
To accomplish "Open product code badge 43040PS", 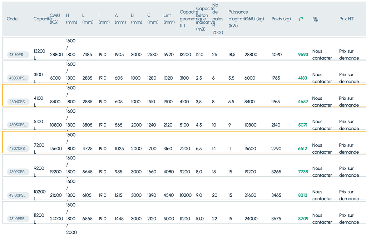I will [18, 102].
